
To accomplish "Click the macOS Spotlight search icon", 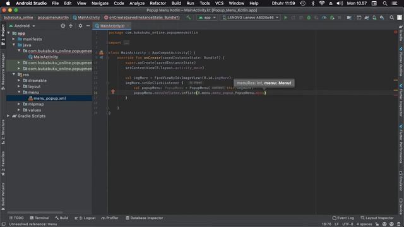I will (384, 3).
